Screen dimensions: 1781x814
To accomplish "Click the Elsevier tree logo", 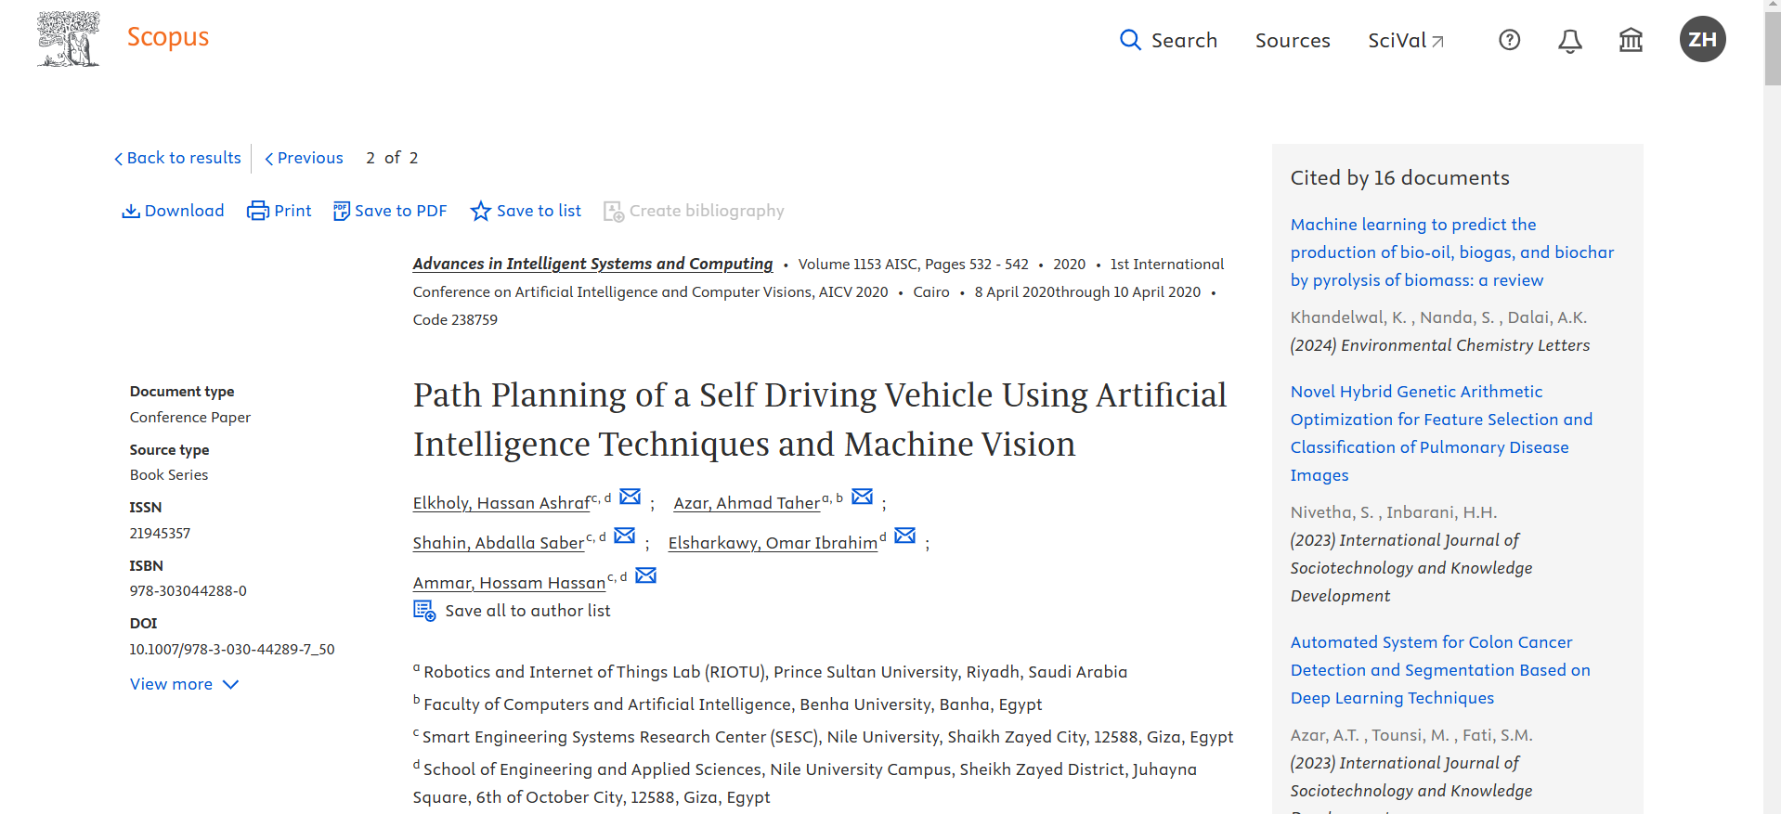I will point(69,39).
